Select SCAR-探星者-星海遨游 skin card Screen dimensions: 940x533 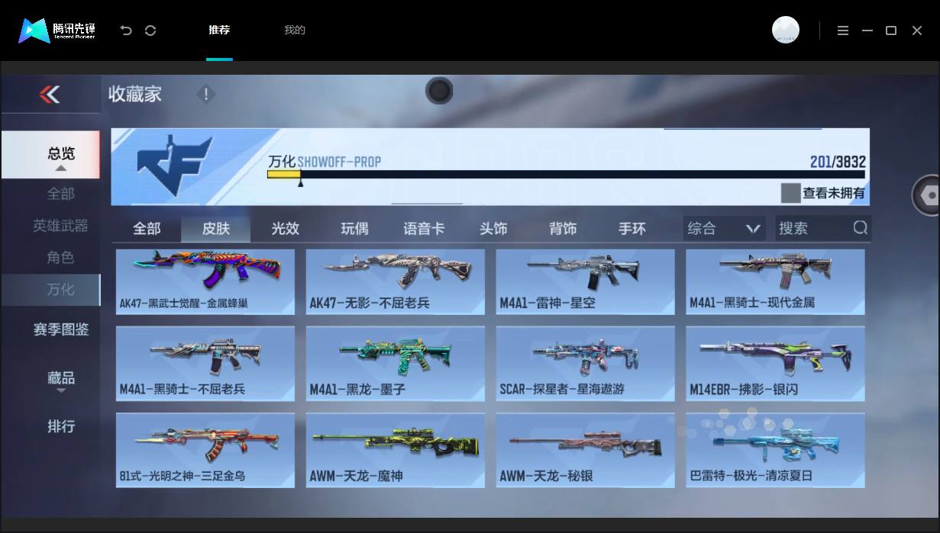click(586, 364)
